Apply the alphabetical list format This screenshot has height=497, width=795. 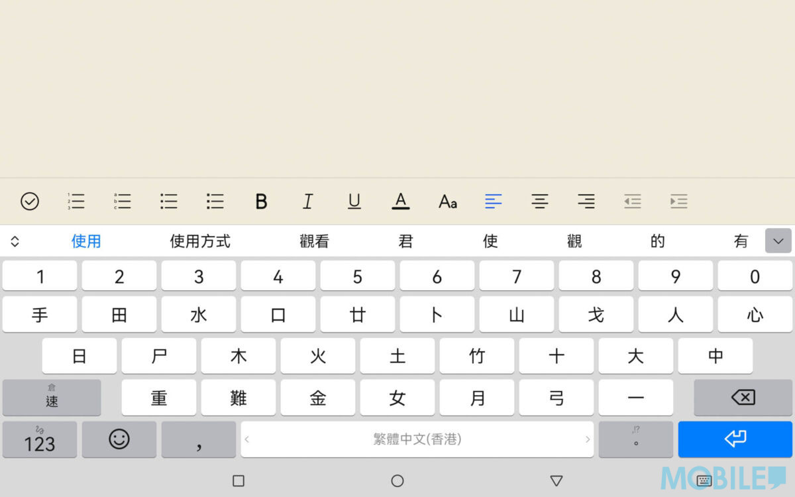(123, 201)
